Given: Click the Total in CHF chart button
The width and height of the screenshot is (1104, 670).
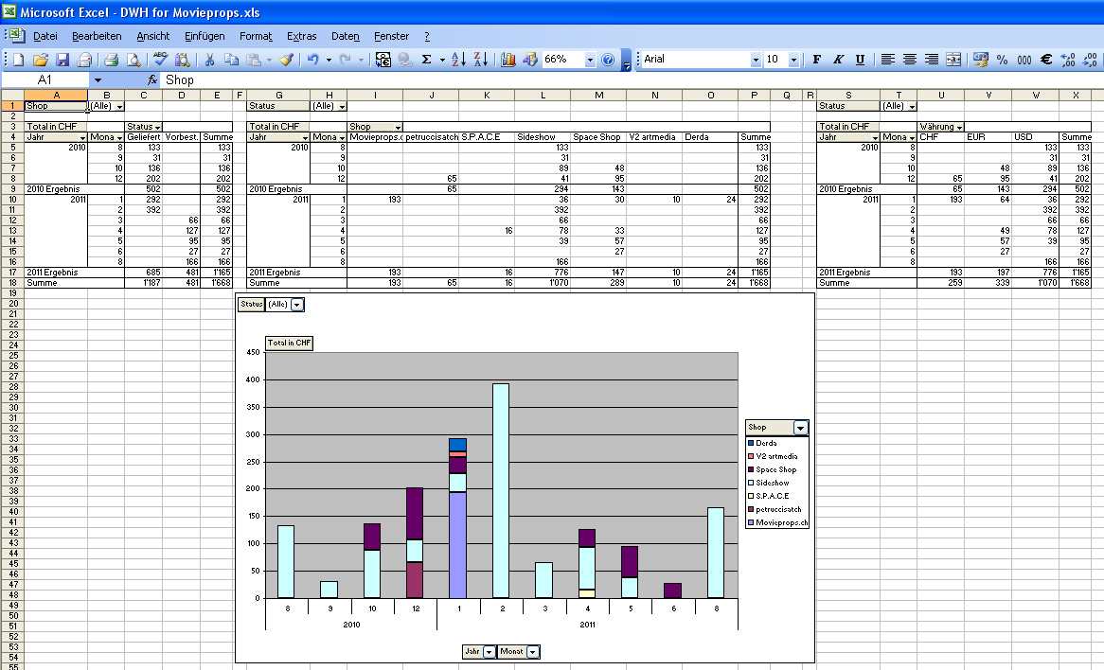Looking at the screenshot, I should coord(289,344).
